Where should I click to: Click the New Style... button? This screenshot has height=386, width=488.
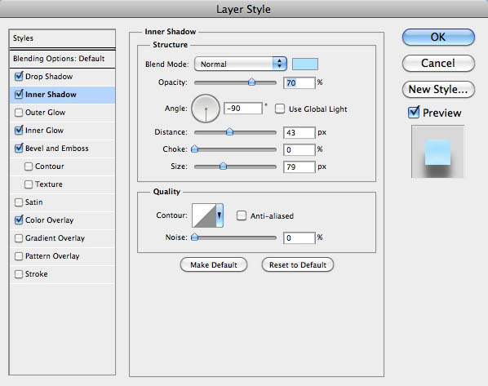438,89
